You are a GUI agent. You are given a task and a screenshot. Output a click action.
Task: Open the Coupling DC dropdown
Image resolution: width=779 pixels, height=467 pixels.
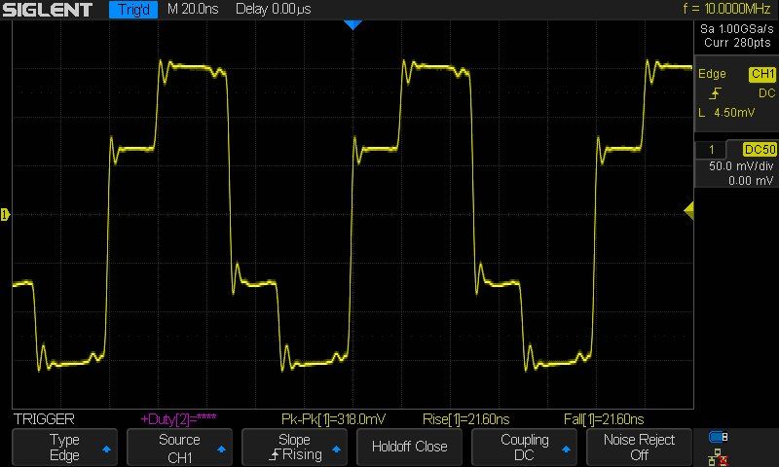click(525, 447)
